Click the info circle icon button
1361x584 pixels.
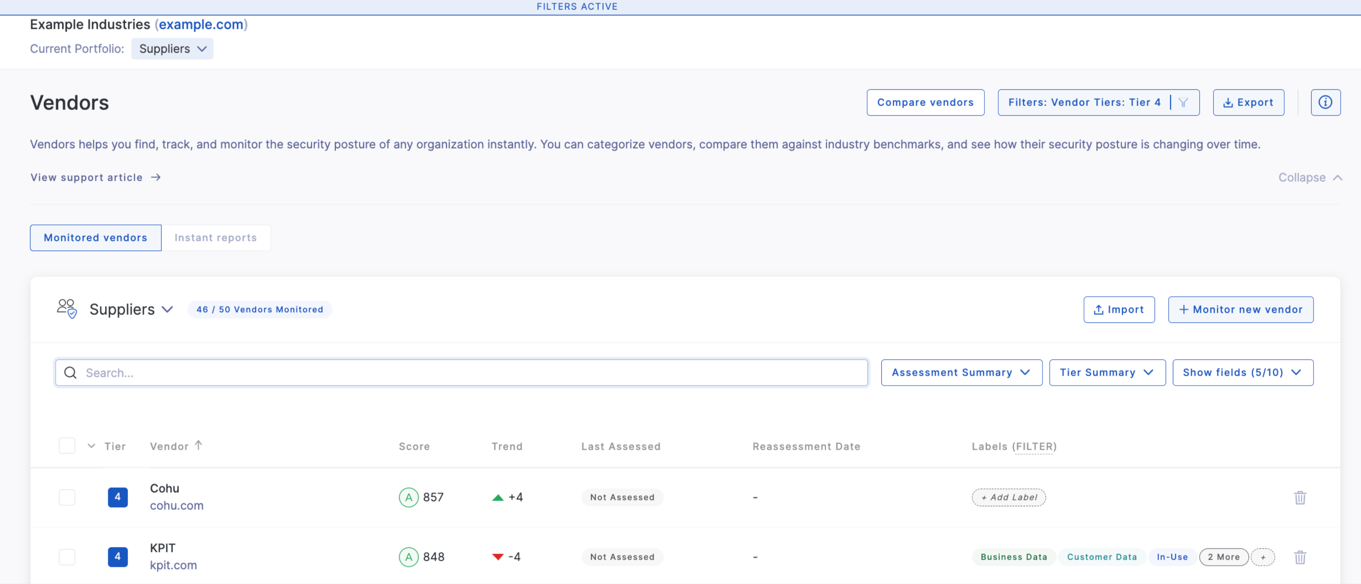coord(1325,102)
